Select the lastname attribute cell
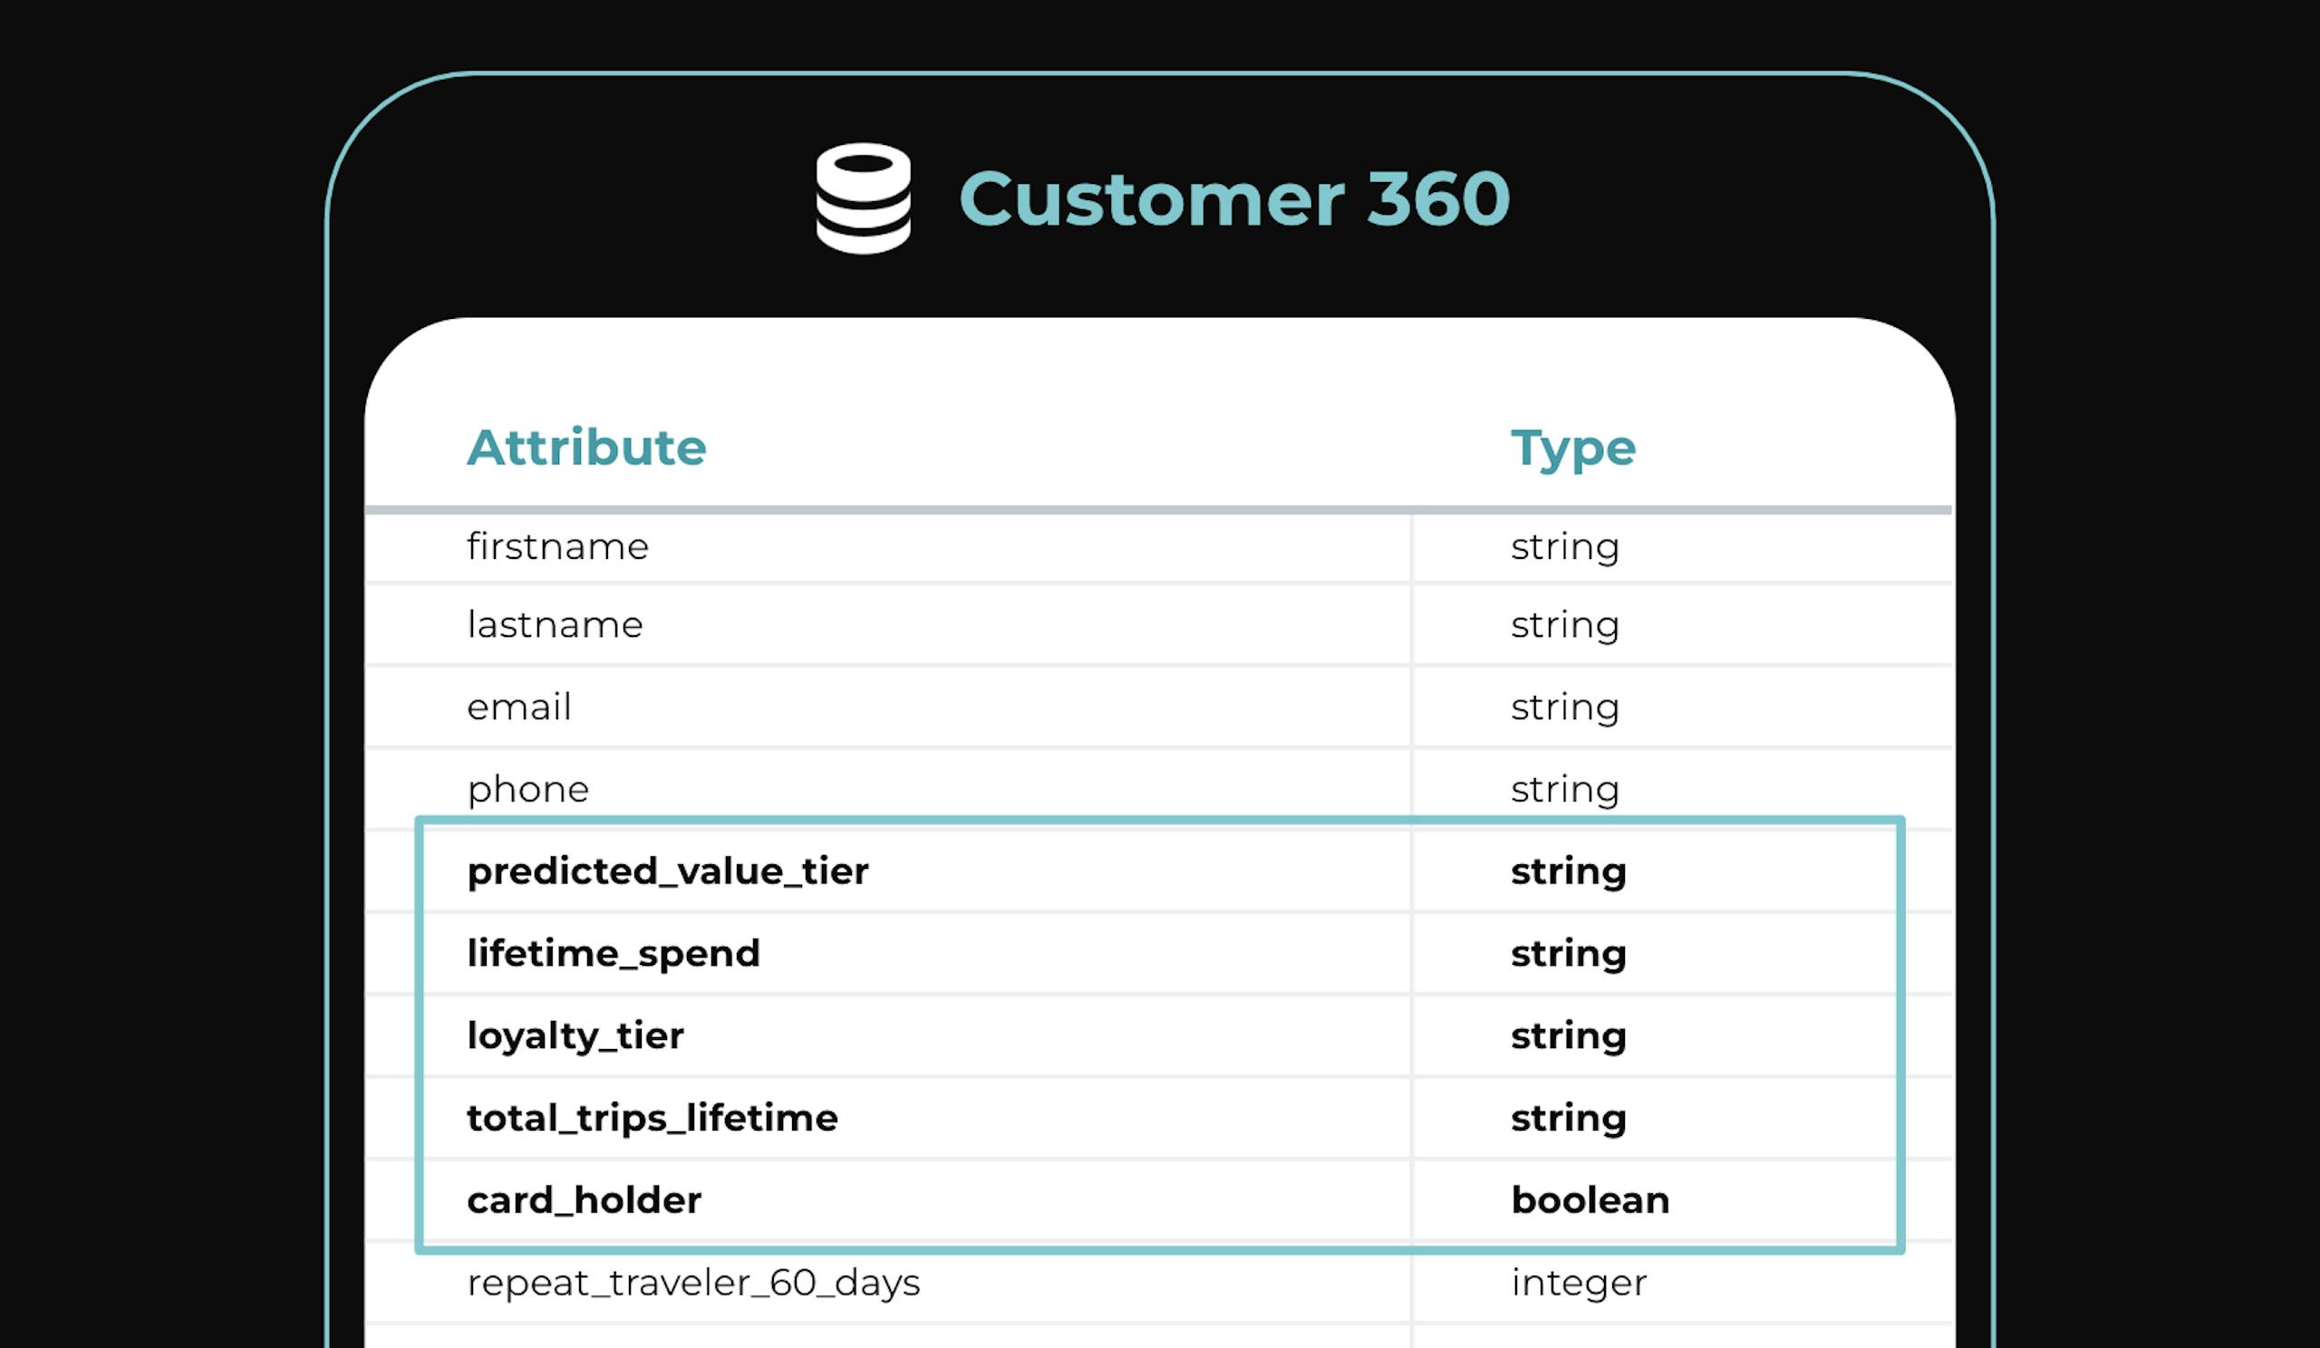This screenshot has height=1348, width=2320. pyautogui.click(x=556, y=625)
